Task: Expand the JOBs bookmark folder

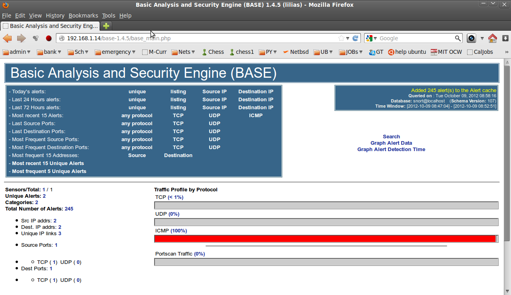Action: click(351, 52)
